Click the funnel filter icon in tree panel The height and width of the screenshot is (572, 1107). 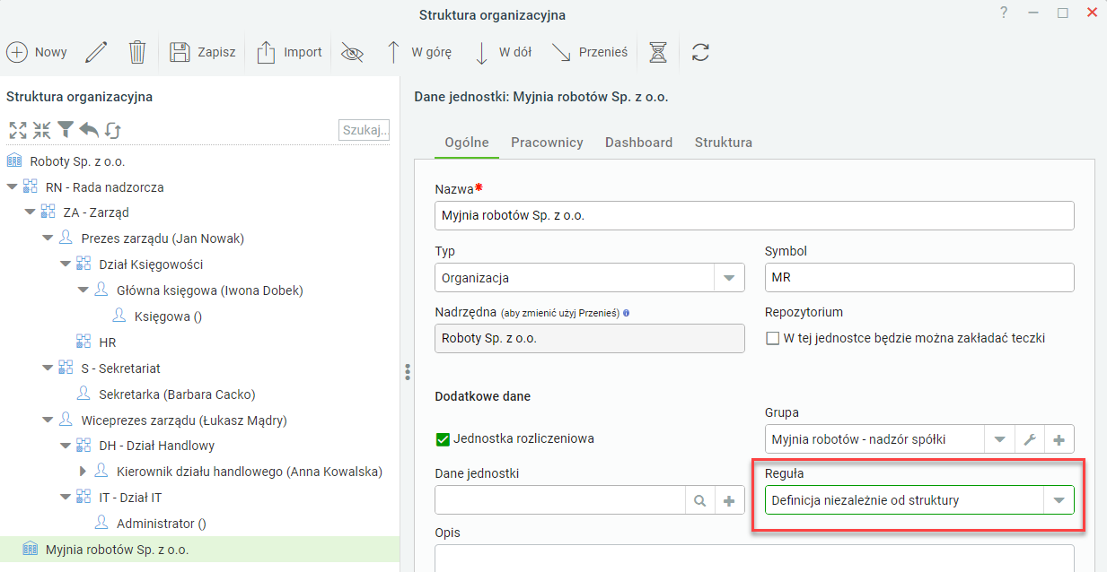[66, 130]
